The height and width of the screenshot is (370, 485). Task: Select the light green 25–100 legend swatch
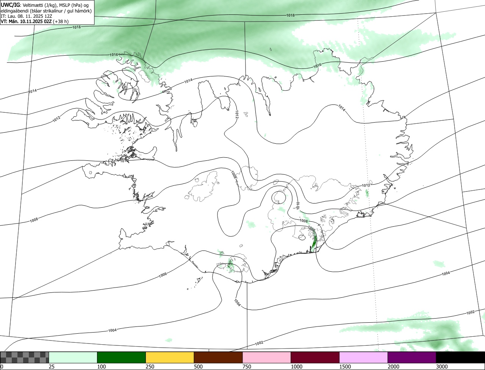73,357
